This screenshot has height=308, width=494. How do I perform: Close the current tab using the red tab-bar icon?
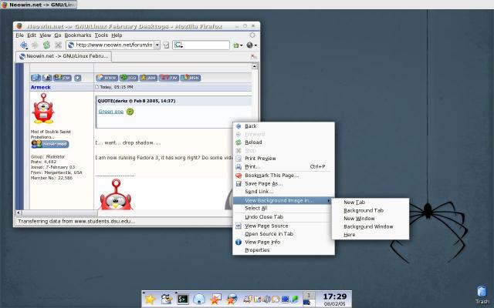254,56
